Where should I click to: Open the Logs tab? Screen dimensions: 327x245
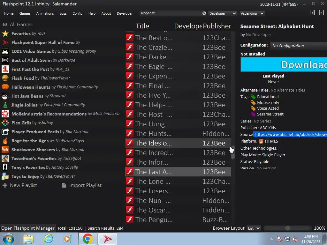(63, 13)
